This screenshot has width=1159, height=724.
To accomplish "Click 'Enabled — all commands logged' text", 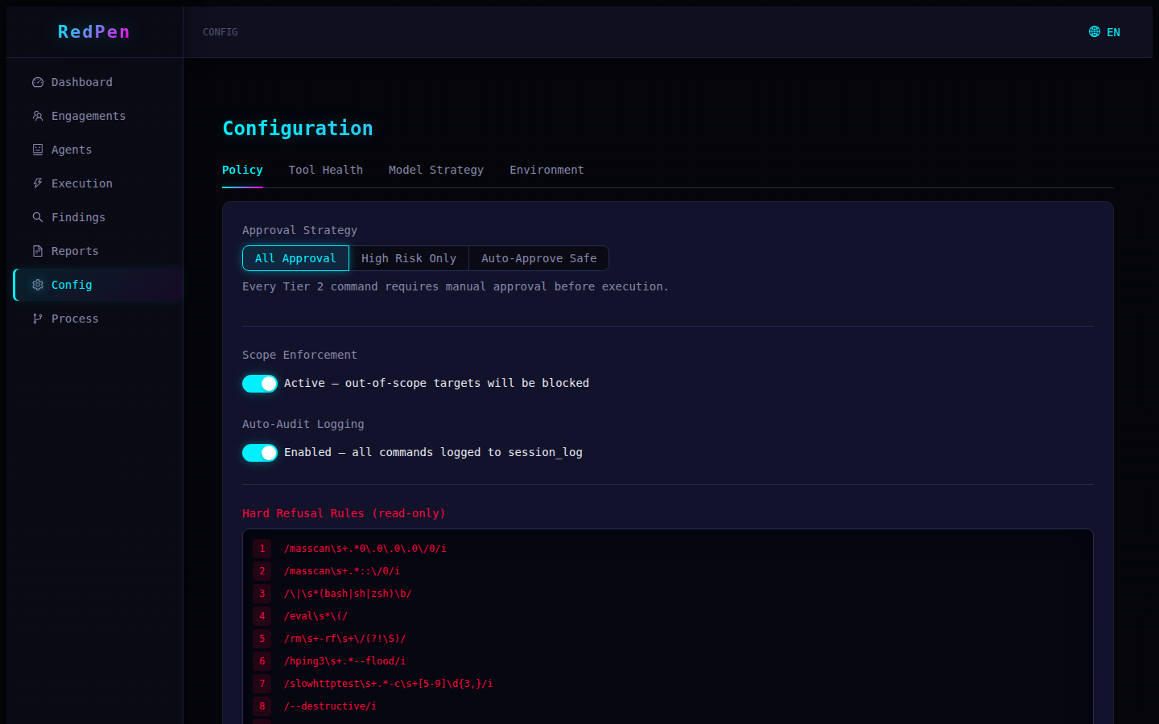I will tap(433, 453).
